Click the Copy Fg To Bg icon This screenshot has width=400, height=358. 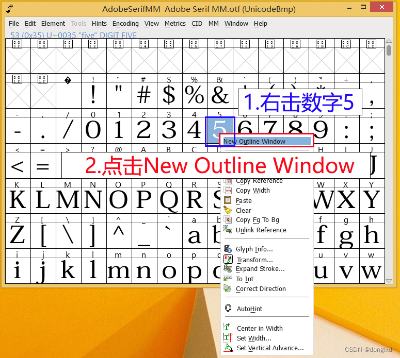pyautogui.click(x=228, y=219)
